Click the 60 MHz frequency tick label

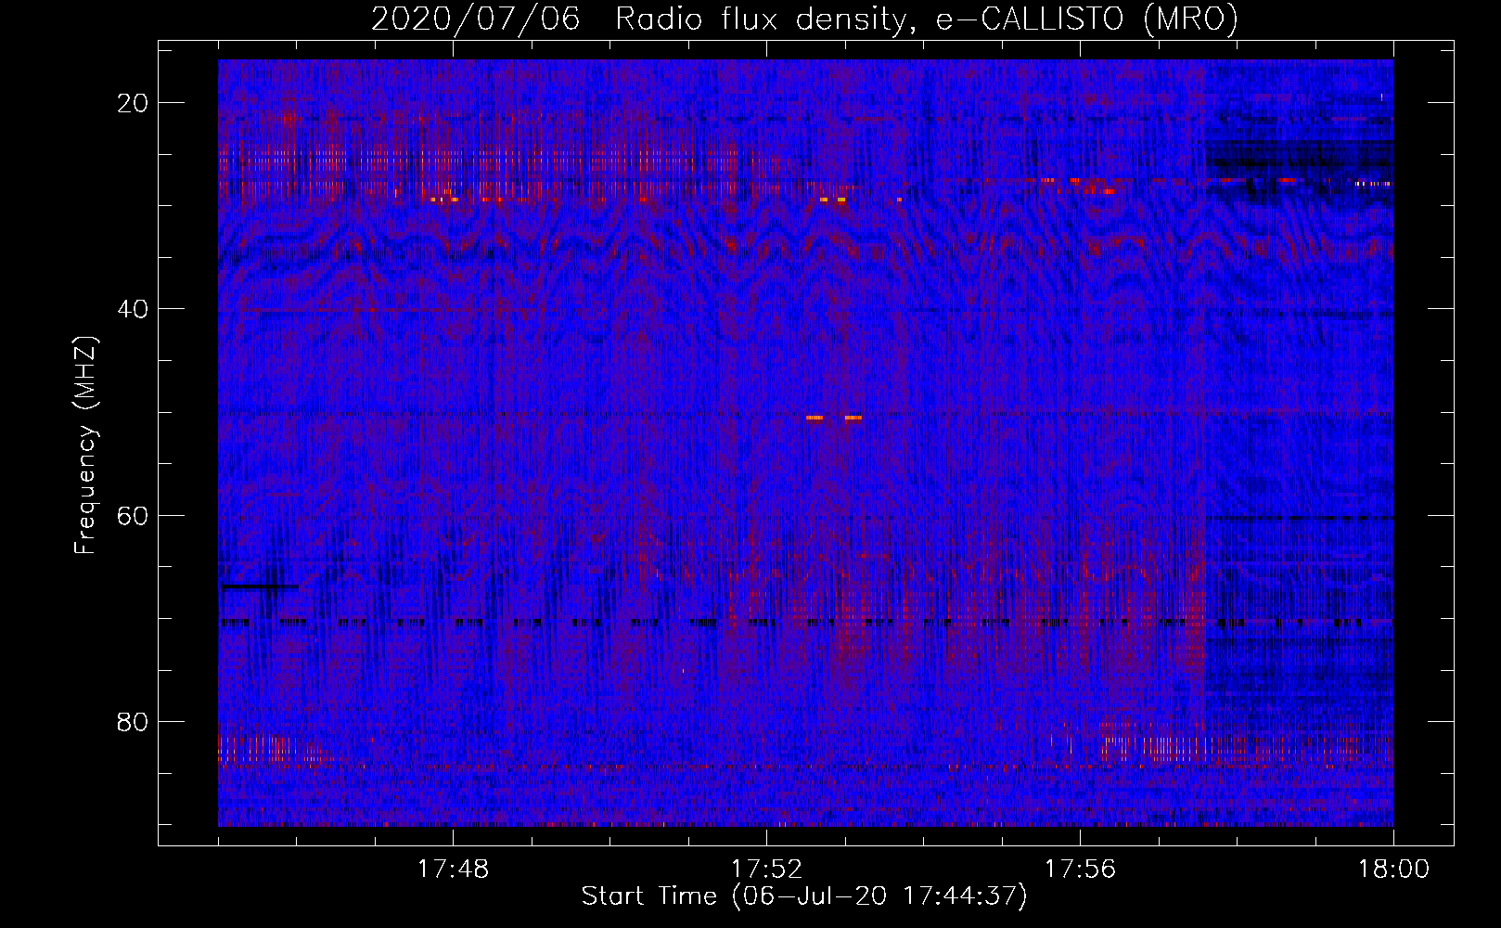tap(133, 515)
